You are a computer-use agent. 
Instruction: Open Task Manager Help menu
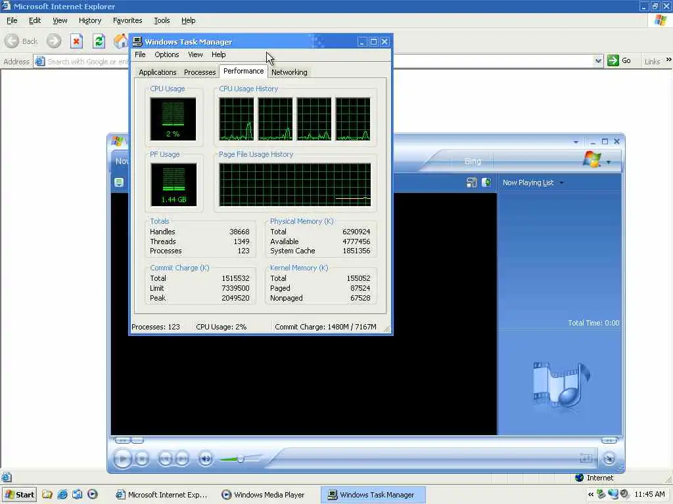coord(218,54)
